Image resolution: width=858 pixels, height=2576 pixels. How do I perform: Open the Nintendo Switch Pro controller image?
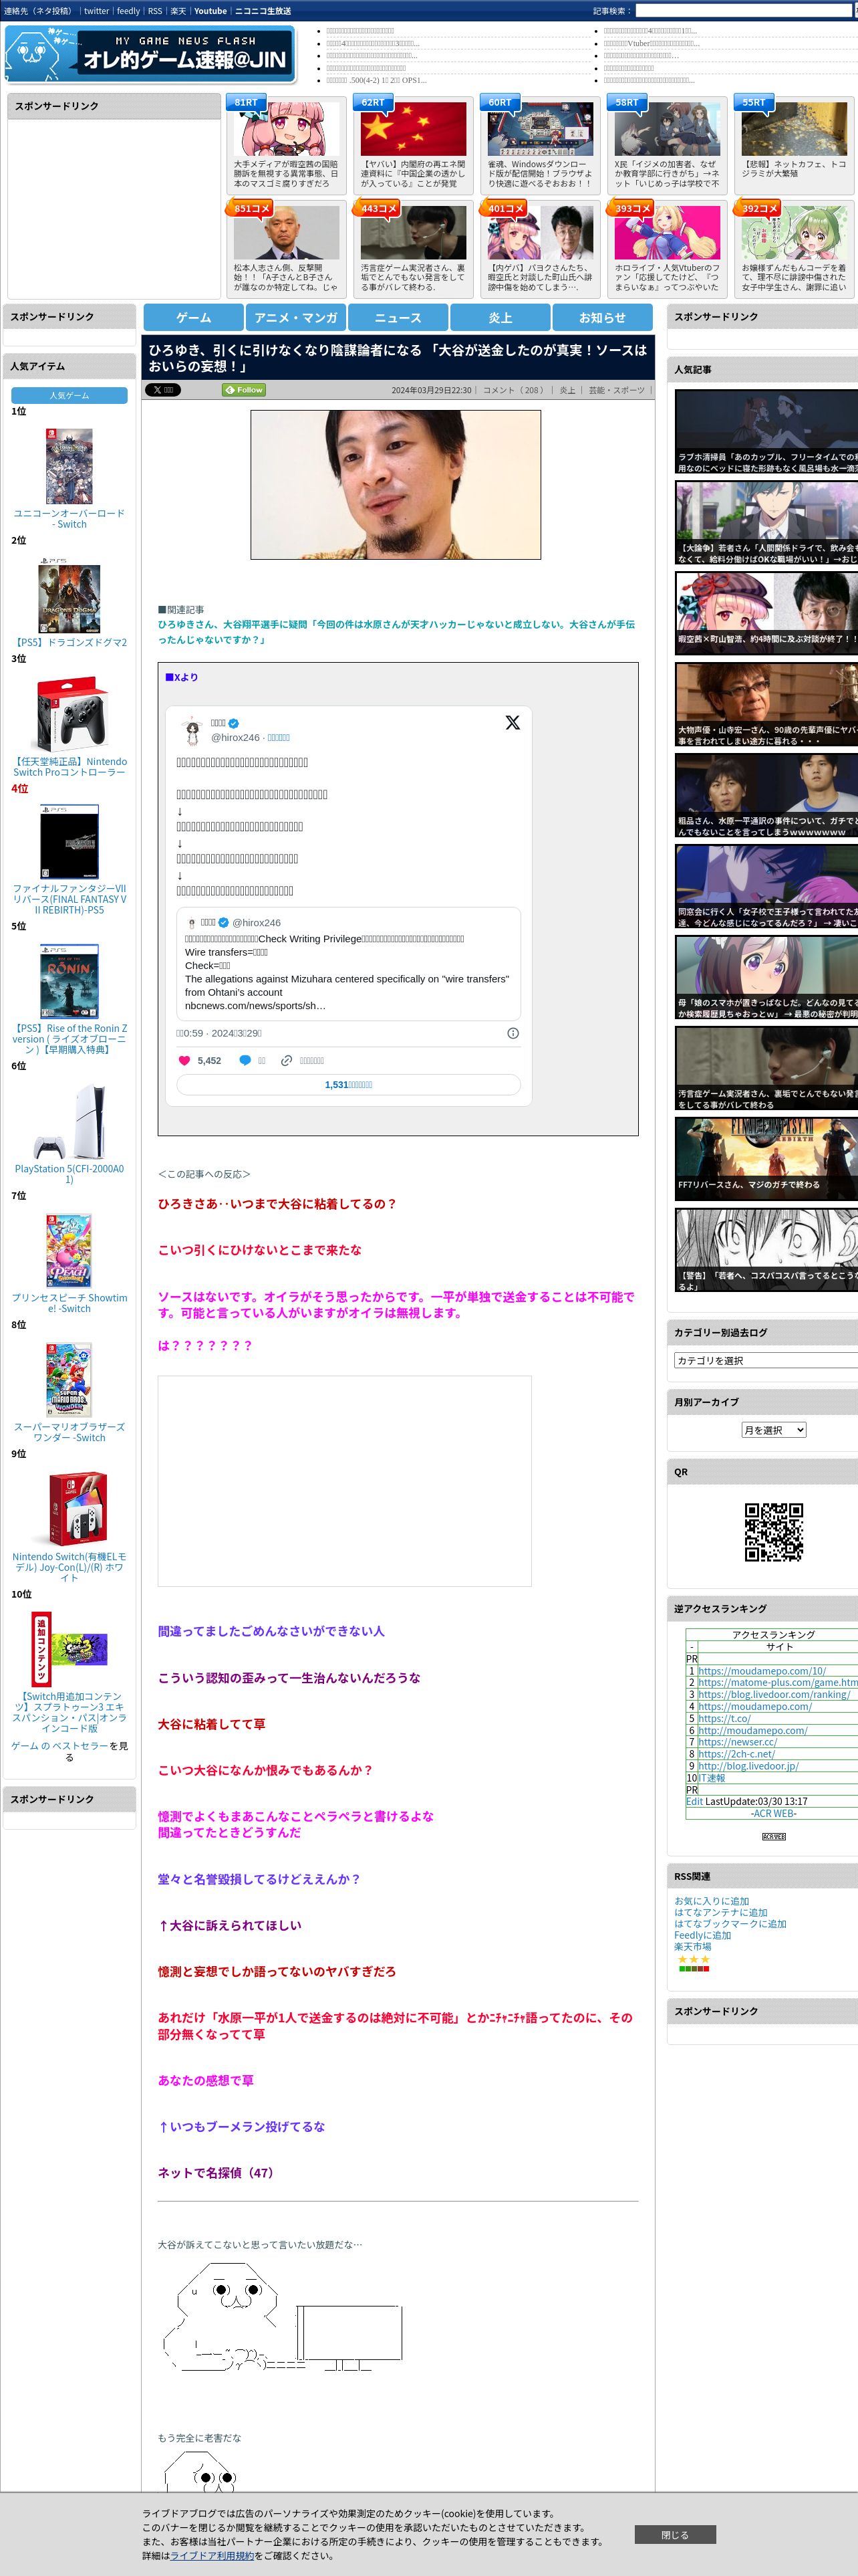click(69, 714)
